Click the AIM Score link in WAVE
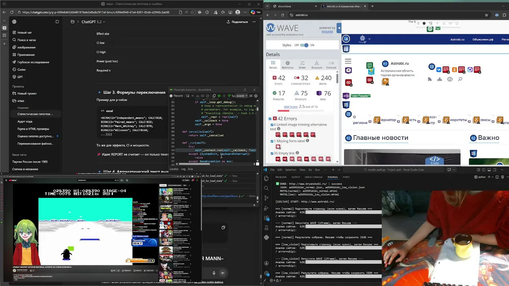The height and width of the screenshot is (286, 509). click(291, 107)
